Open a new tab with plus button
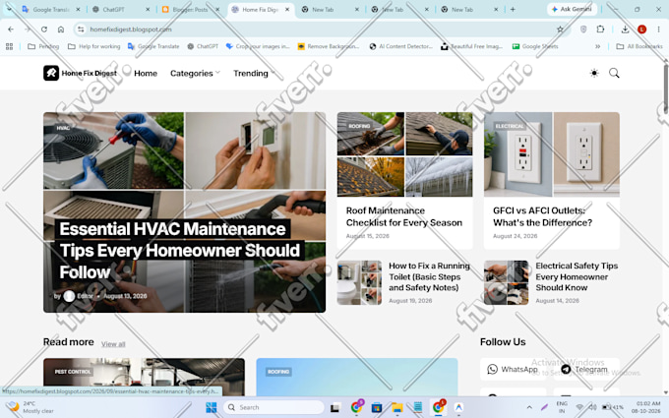This screenshot has width=669, height=418. [513, 10]
